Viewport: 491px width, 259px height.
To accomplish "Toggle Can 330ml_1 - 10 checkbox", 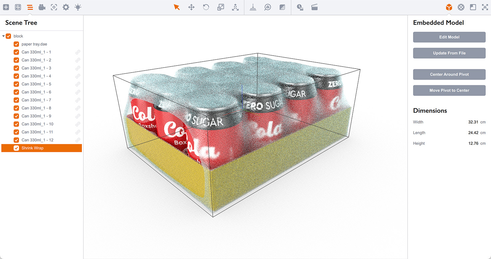I will tap(16, 124).
